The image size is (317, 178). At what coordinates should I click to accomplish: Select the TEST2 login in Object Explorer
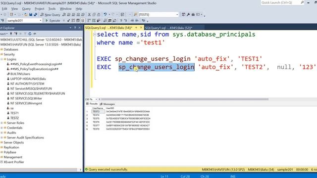(14, 118)
